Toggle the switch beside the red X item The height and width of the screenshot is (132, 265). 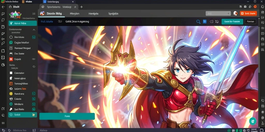[x=34, y=59]
